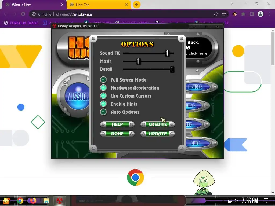Click the page vertical scrollbar
Image resolution: width=275 pixels, height=206 pixels.
coord(273,49)
